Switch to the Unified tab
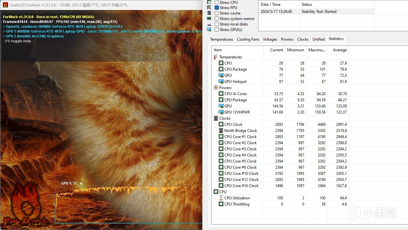The image size is (408, 230). [318, 39]
